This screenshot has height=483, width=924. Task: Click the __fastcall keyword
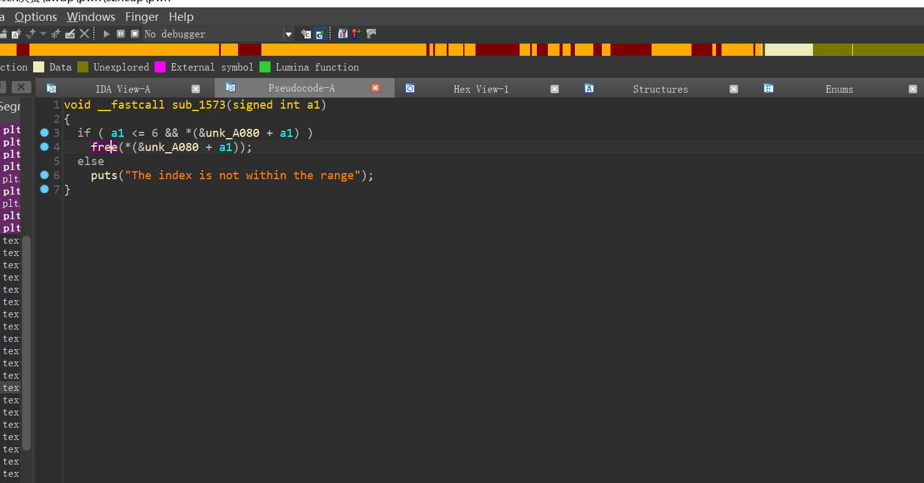pyautogui.click(x=131, y=105)
